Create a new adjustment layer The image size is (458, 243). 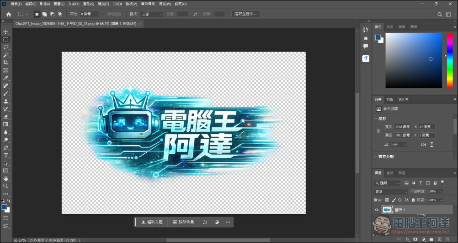tap(424, 239)
